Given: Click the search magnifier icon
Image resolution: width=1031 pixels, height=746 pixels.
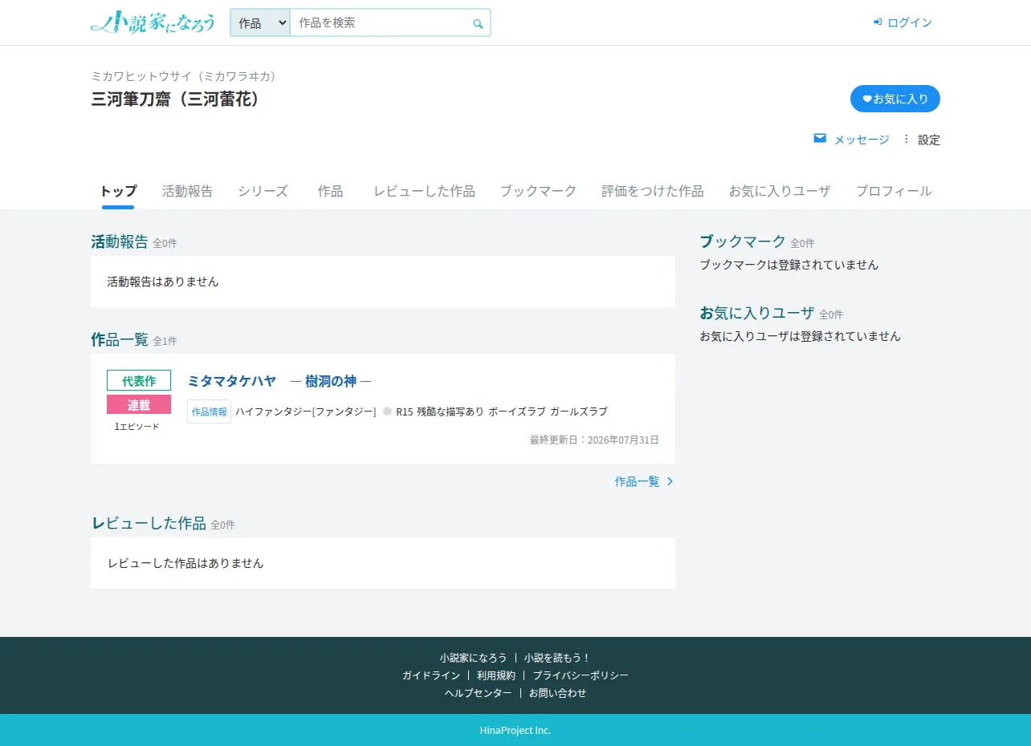Looking at the screenshot, I should point(478,24).
